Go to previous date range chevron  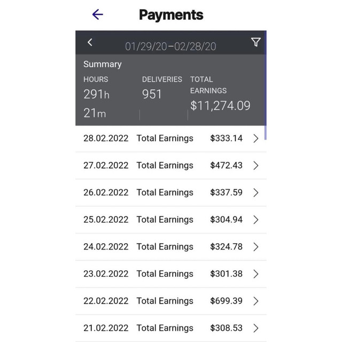[x=90, y=42]
